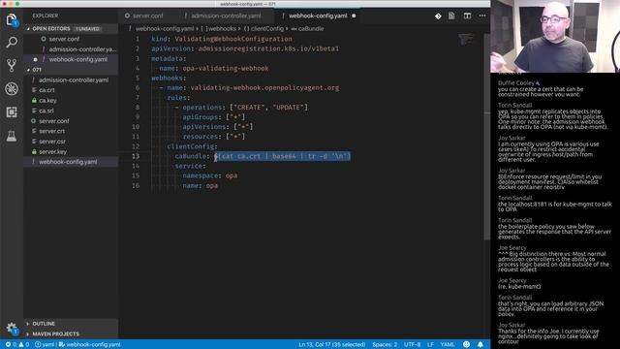Open admission-controller.yaml in Open Editors list
Screen dimensions: 620x349
[82, 49]
